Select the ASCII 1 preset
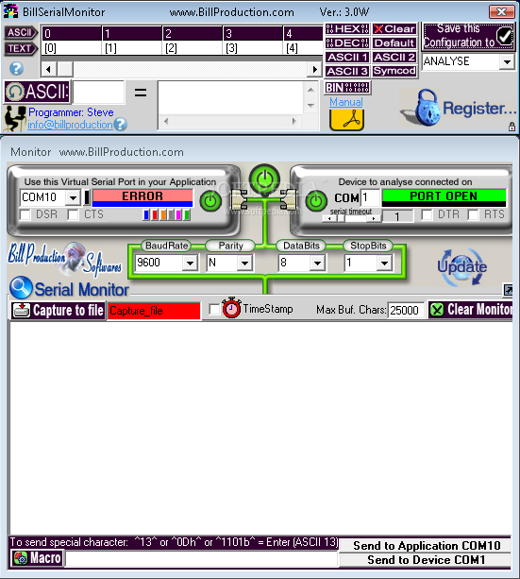This screenshot has height=579, width=520. 347,58
